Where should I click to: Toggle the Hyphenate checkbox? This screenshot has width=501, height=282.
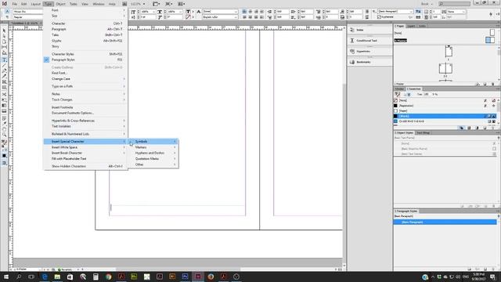click(379, 17)
